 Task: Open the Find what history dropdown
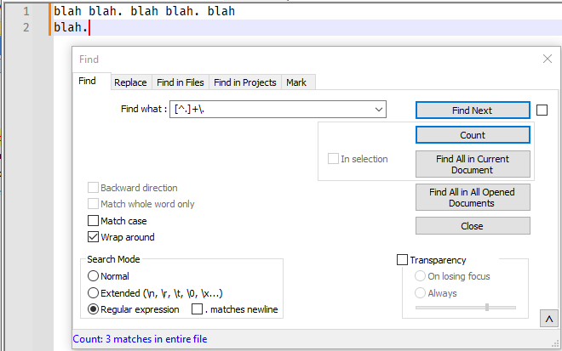click(378, 110)
